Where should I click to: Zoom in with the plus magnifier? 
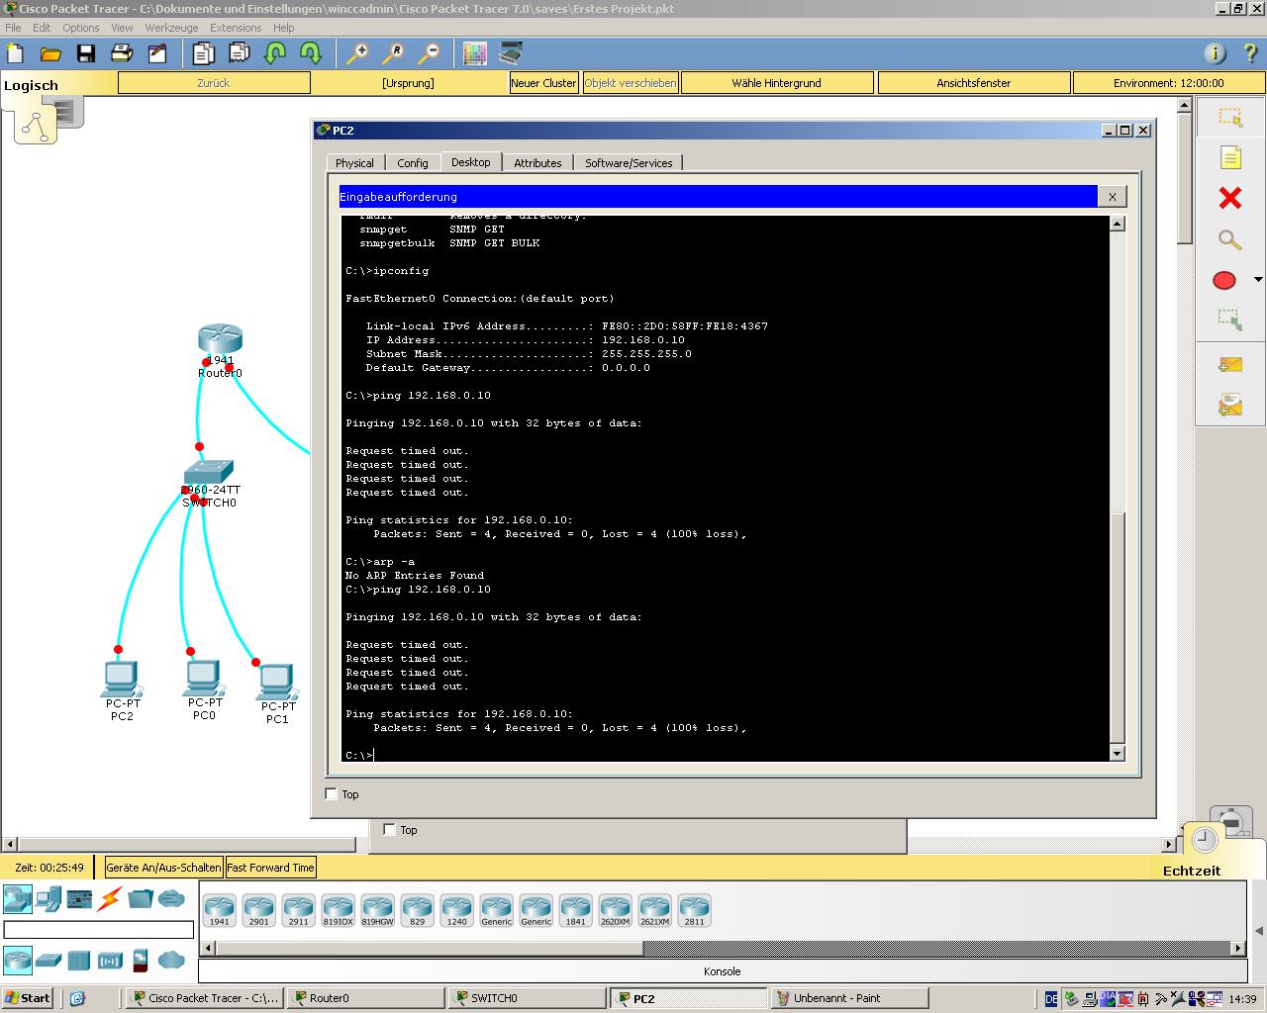pyautogui.click(x=357, y=53)
